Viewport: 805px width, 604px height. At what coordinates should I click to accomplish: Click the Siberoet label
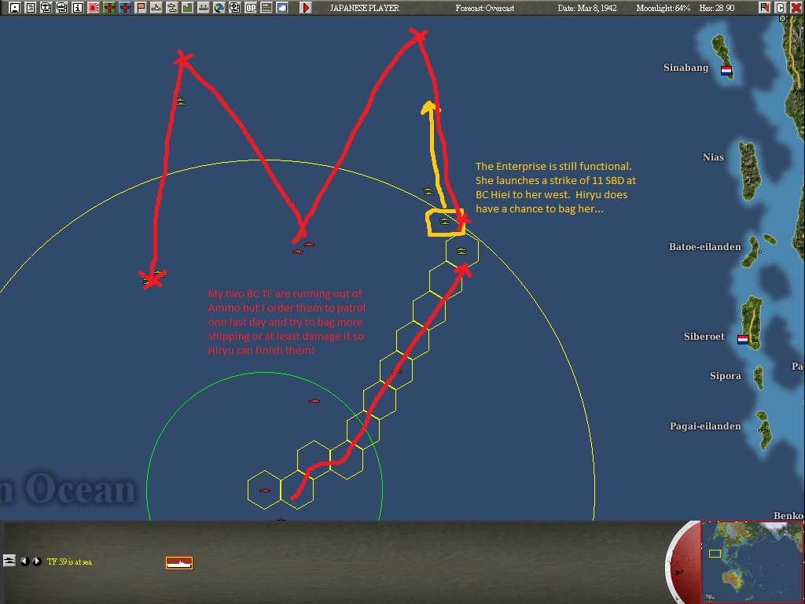(x=704, y=337)
